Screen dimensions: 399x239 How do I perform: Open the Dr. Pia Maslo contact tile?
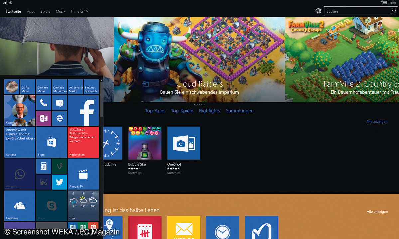coord(28,87)
